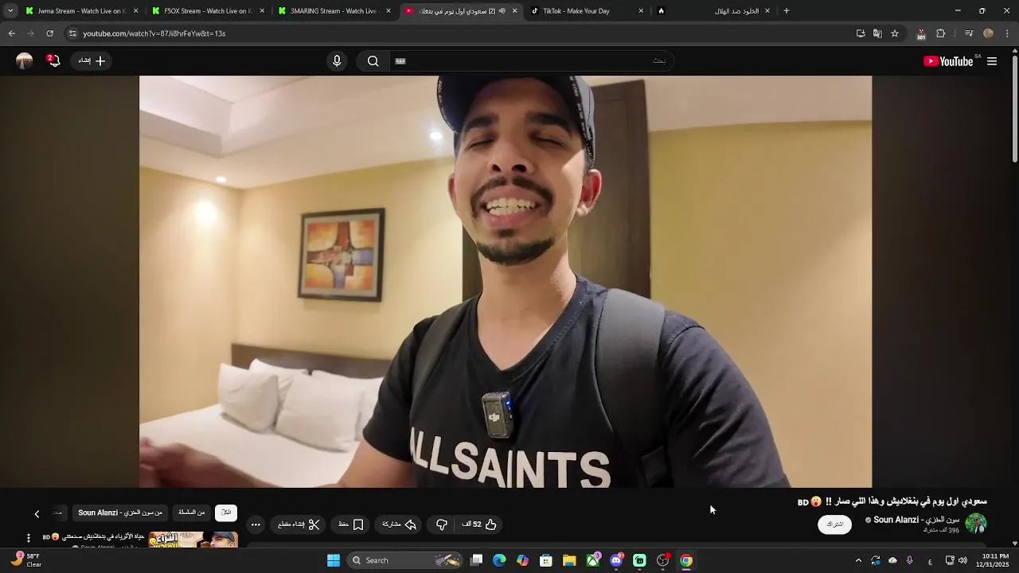Open Chrome translate page icon

tap(877, 33)
